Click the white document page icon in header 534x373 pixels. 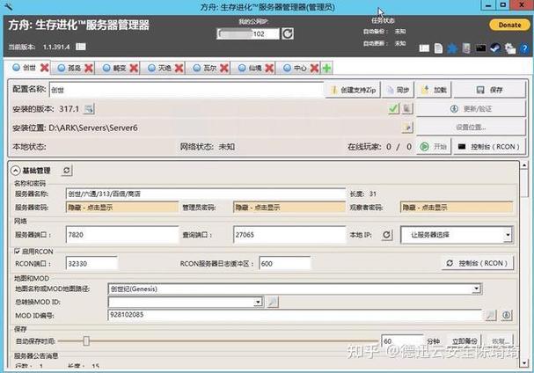coord(438,48)
